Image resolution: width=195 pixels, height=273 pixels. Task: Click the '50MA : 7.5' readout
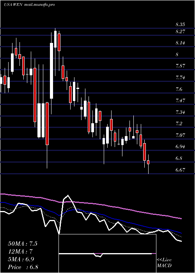click(x=23, y=244)
